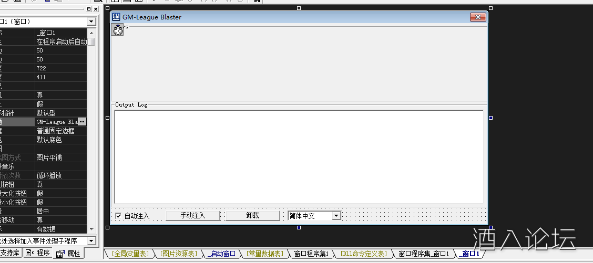The width and height of the screenshot is (593, 263).
Task: Close the left property panel
Action: click(96, 9)
